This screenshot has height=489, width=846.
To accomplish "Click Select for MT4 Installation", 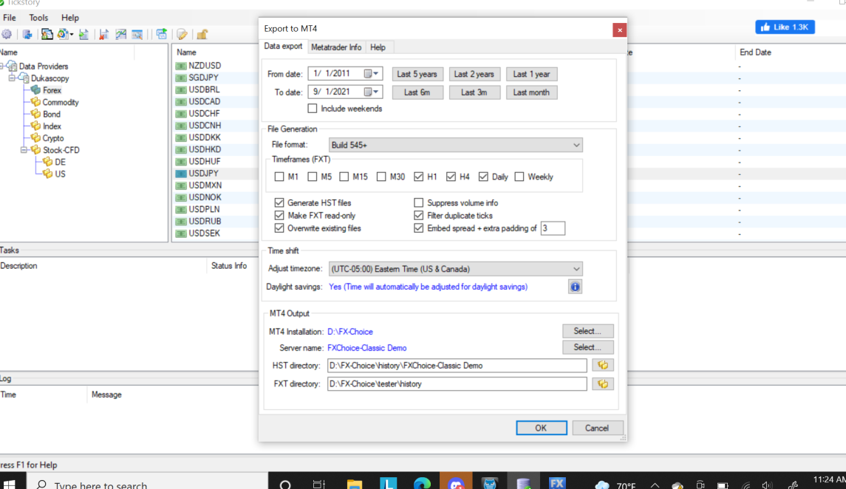I will tap(587, 331).
